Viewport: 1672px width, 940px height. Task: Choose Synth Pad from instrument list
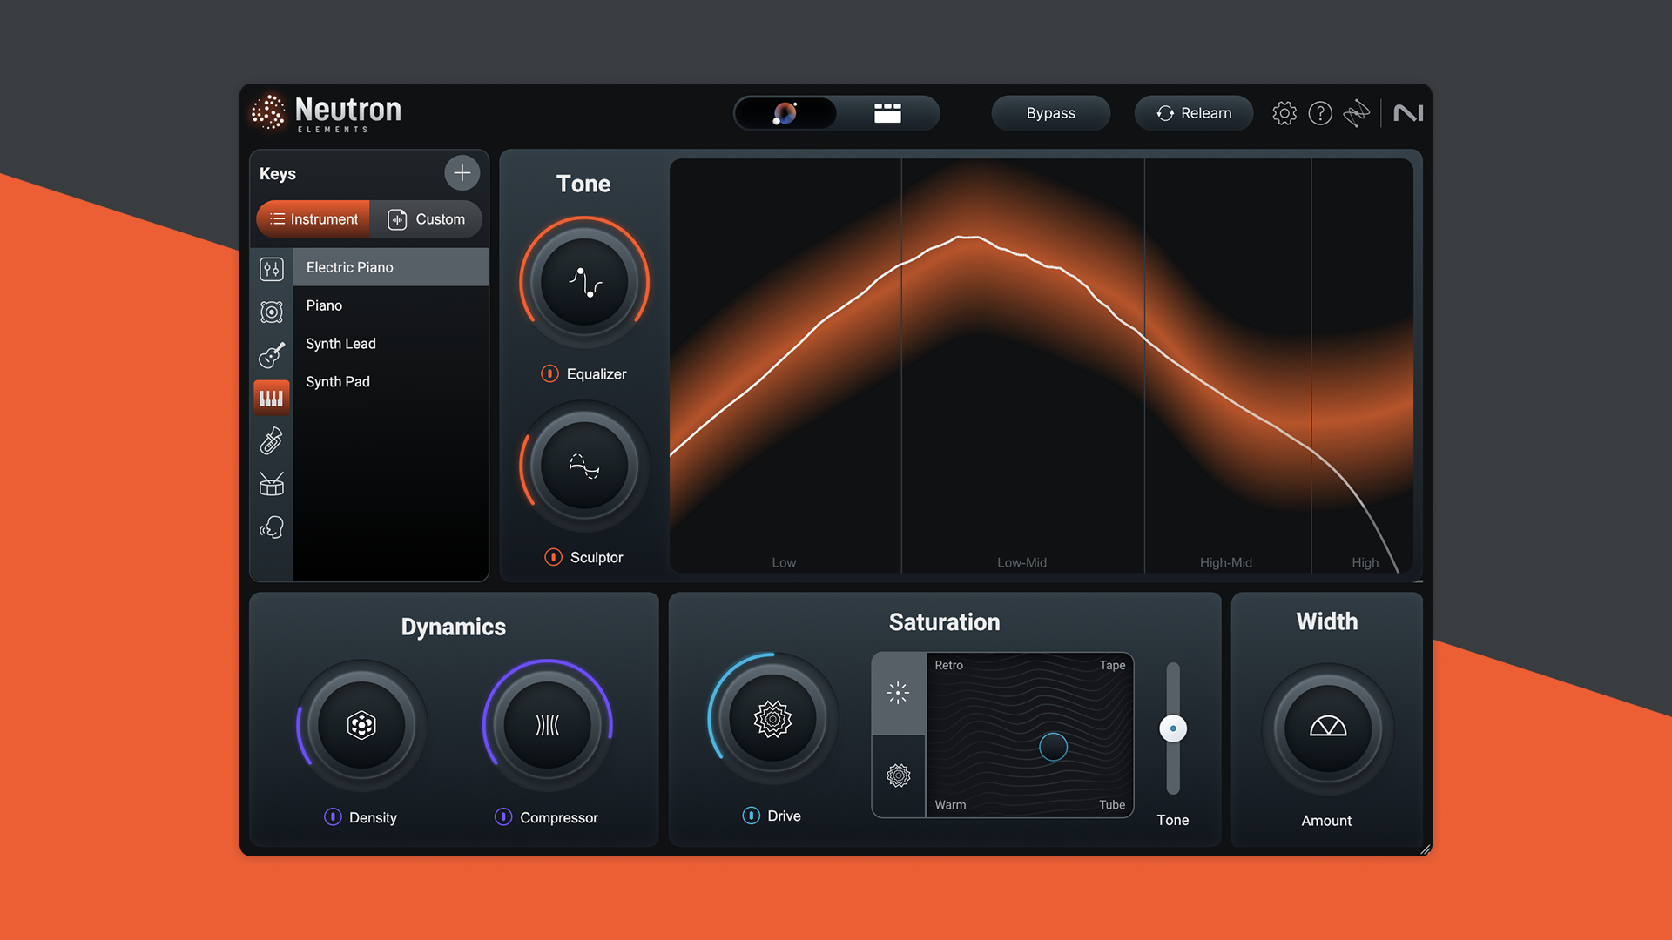coord(338,381)
